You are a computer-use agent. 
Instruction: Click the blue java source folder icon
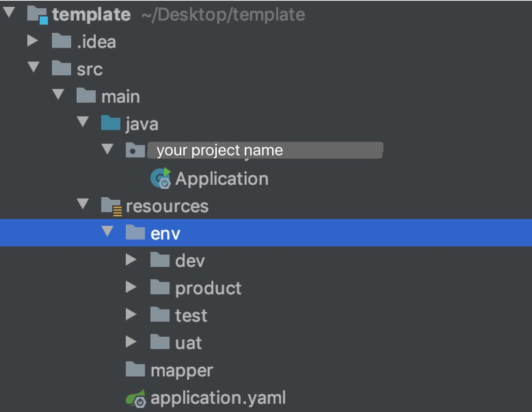(111, 124)
